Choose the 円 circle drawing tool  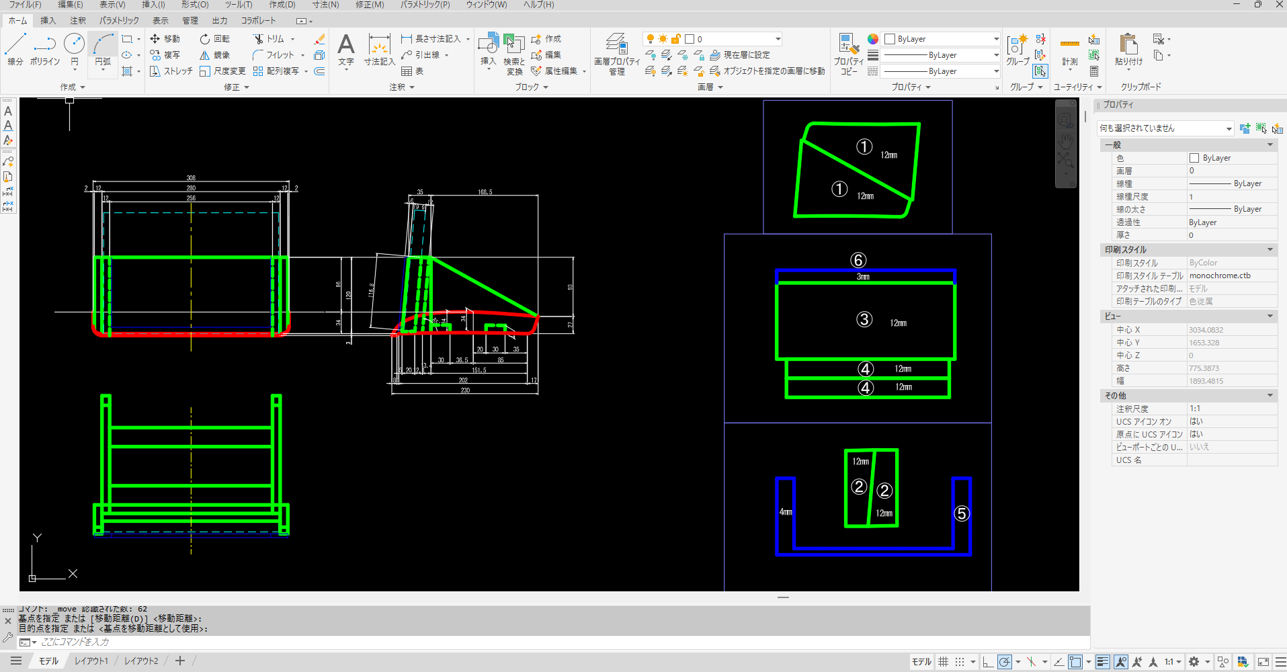[x=74, y=50]
